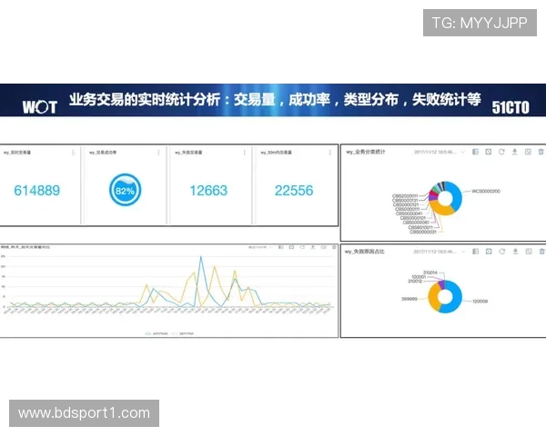
Task: Open time range dropdown in line chart panel
Action: (259, 247)
